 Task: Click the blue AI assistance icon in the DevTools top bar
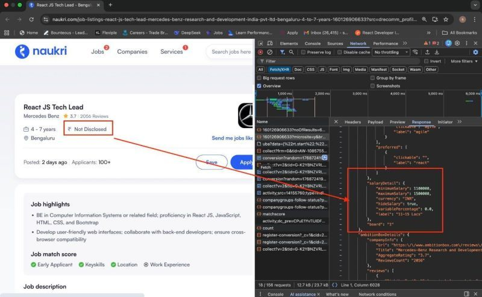(448, 43)
